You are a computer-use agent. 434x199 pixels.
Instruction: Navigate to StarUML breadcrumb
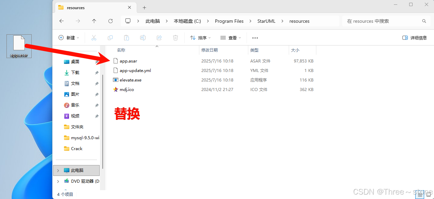266,21
